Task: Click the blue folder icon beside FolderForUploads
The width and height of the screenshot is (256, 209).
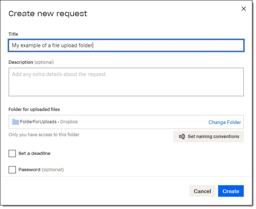Action: click(x=16, y=122)
